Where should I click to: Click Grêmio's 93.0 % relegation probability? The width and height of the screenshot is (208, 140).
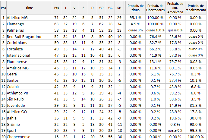[196, 124]
